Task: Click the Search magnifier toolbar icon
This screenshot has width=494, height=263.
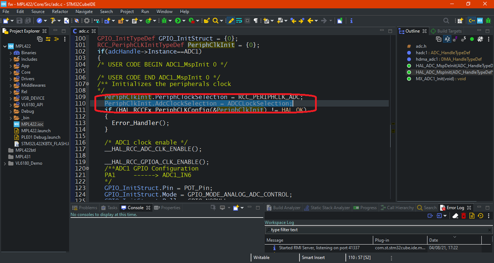Action: [x=215, y=21]
